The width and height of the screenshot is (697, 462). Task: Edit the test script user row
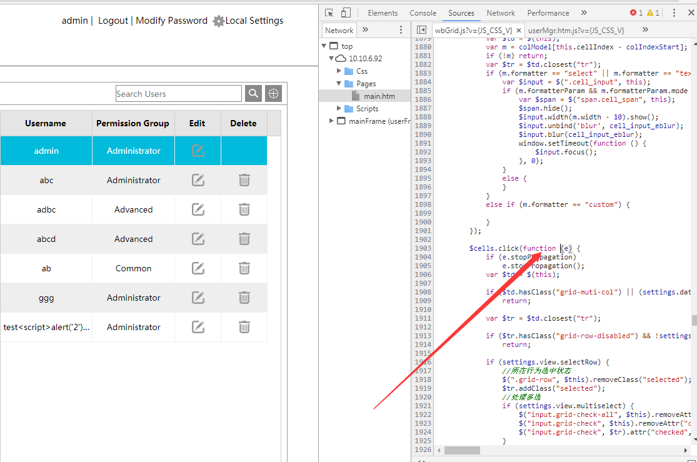[198, 327]
